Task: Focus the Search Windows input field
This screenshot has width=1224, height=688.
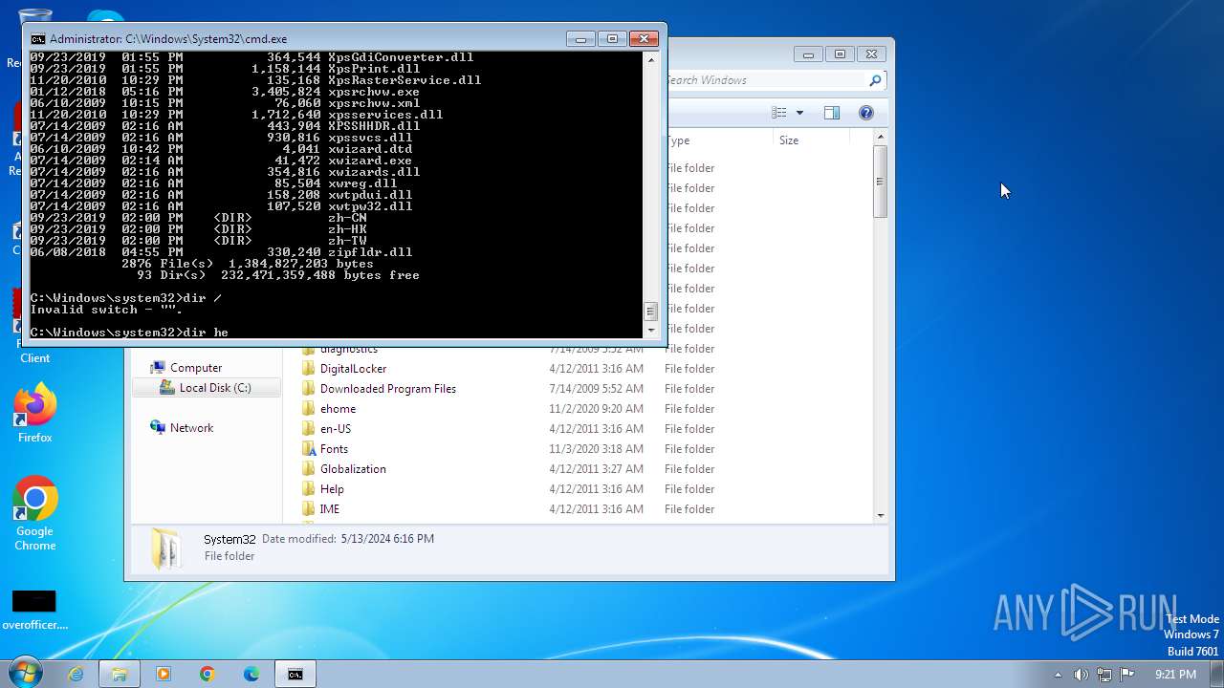Action: (766, 80)
